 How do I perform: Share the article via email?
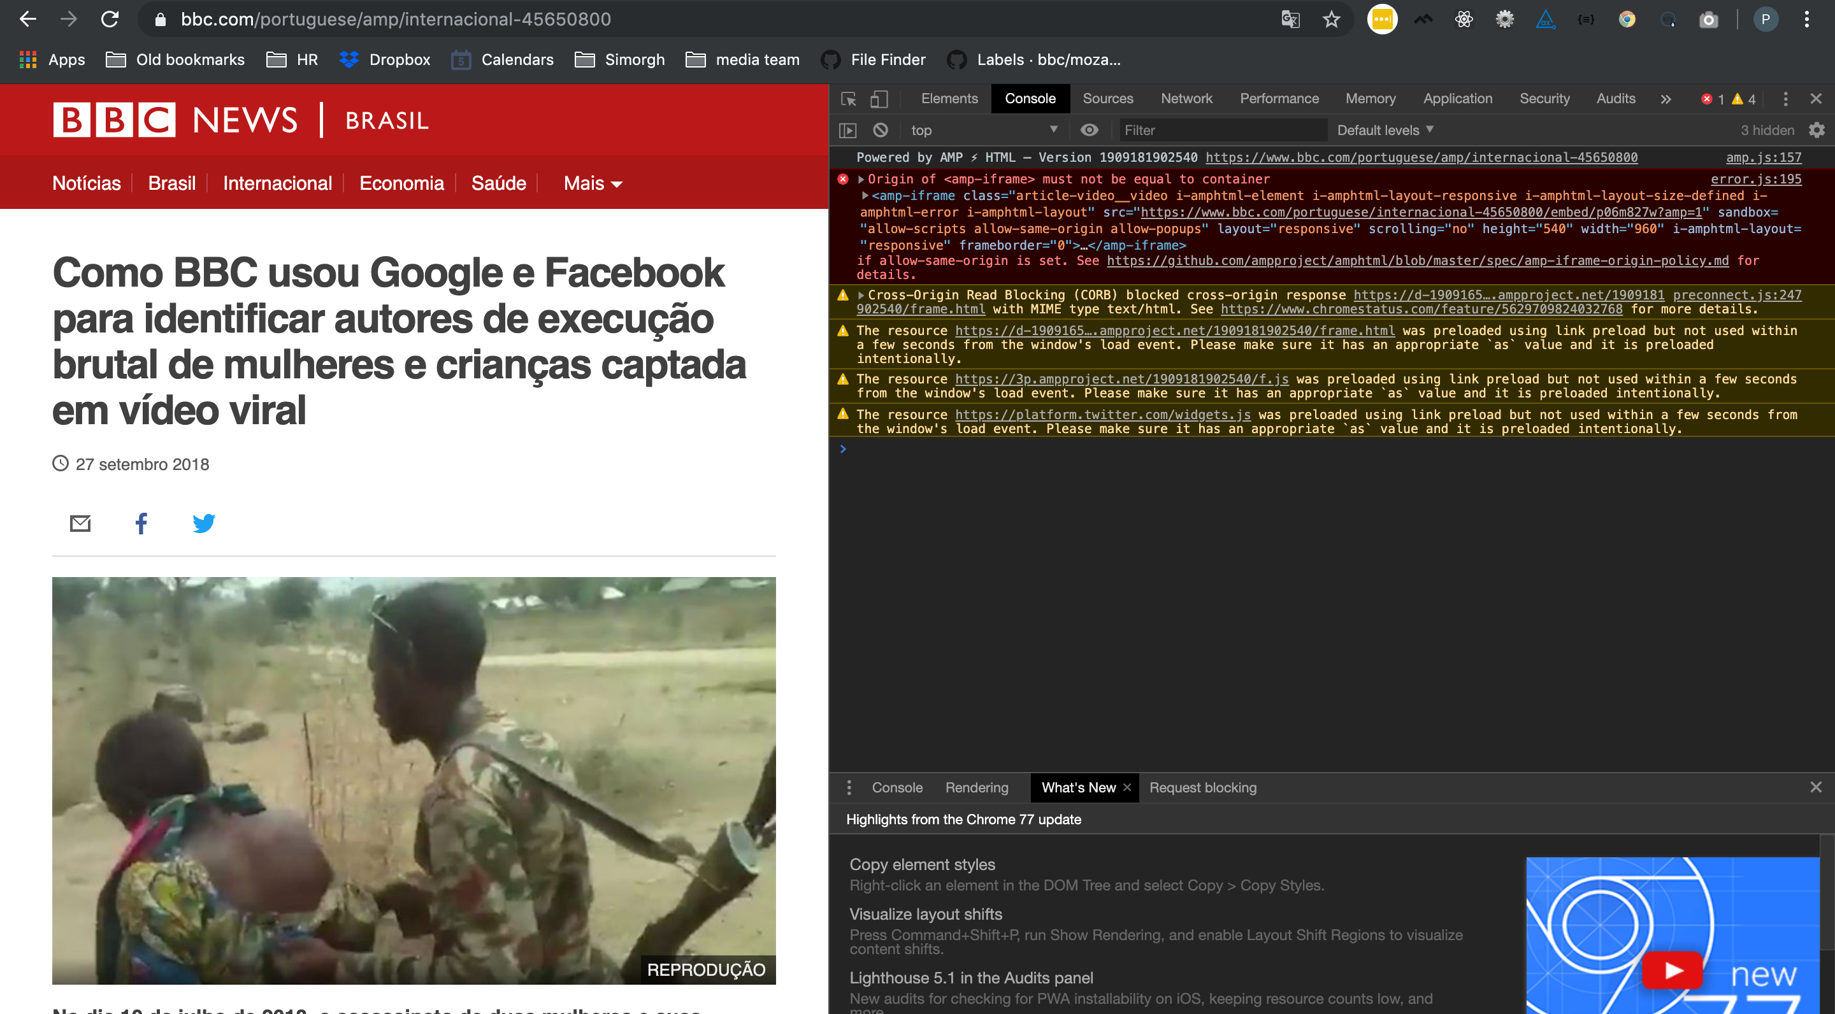(80, 523)
